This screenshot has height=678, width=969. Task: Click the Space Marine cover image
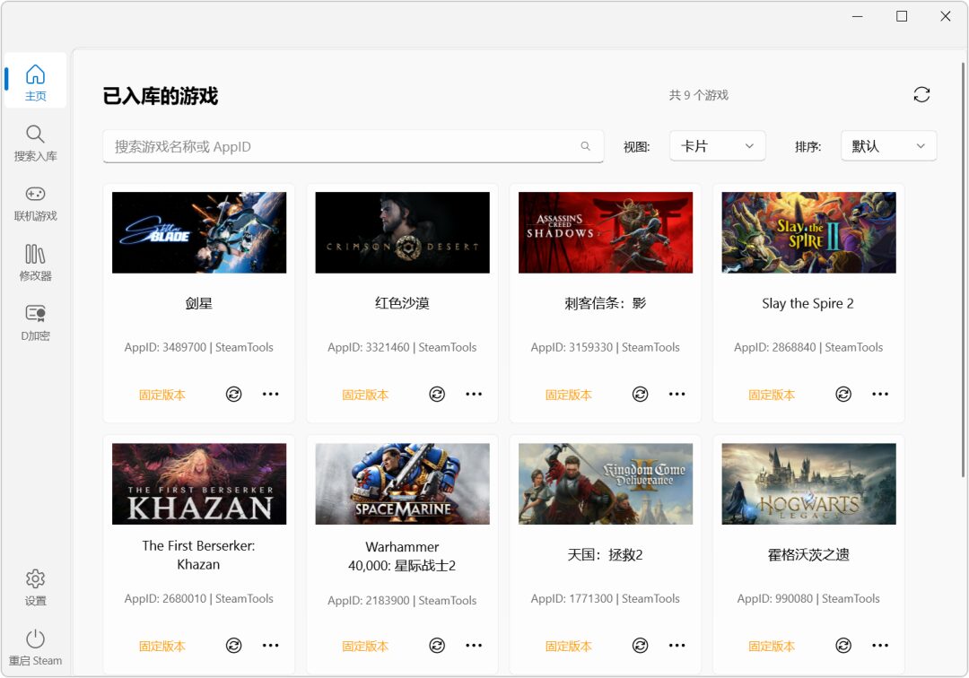pos(402,483)
